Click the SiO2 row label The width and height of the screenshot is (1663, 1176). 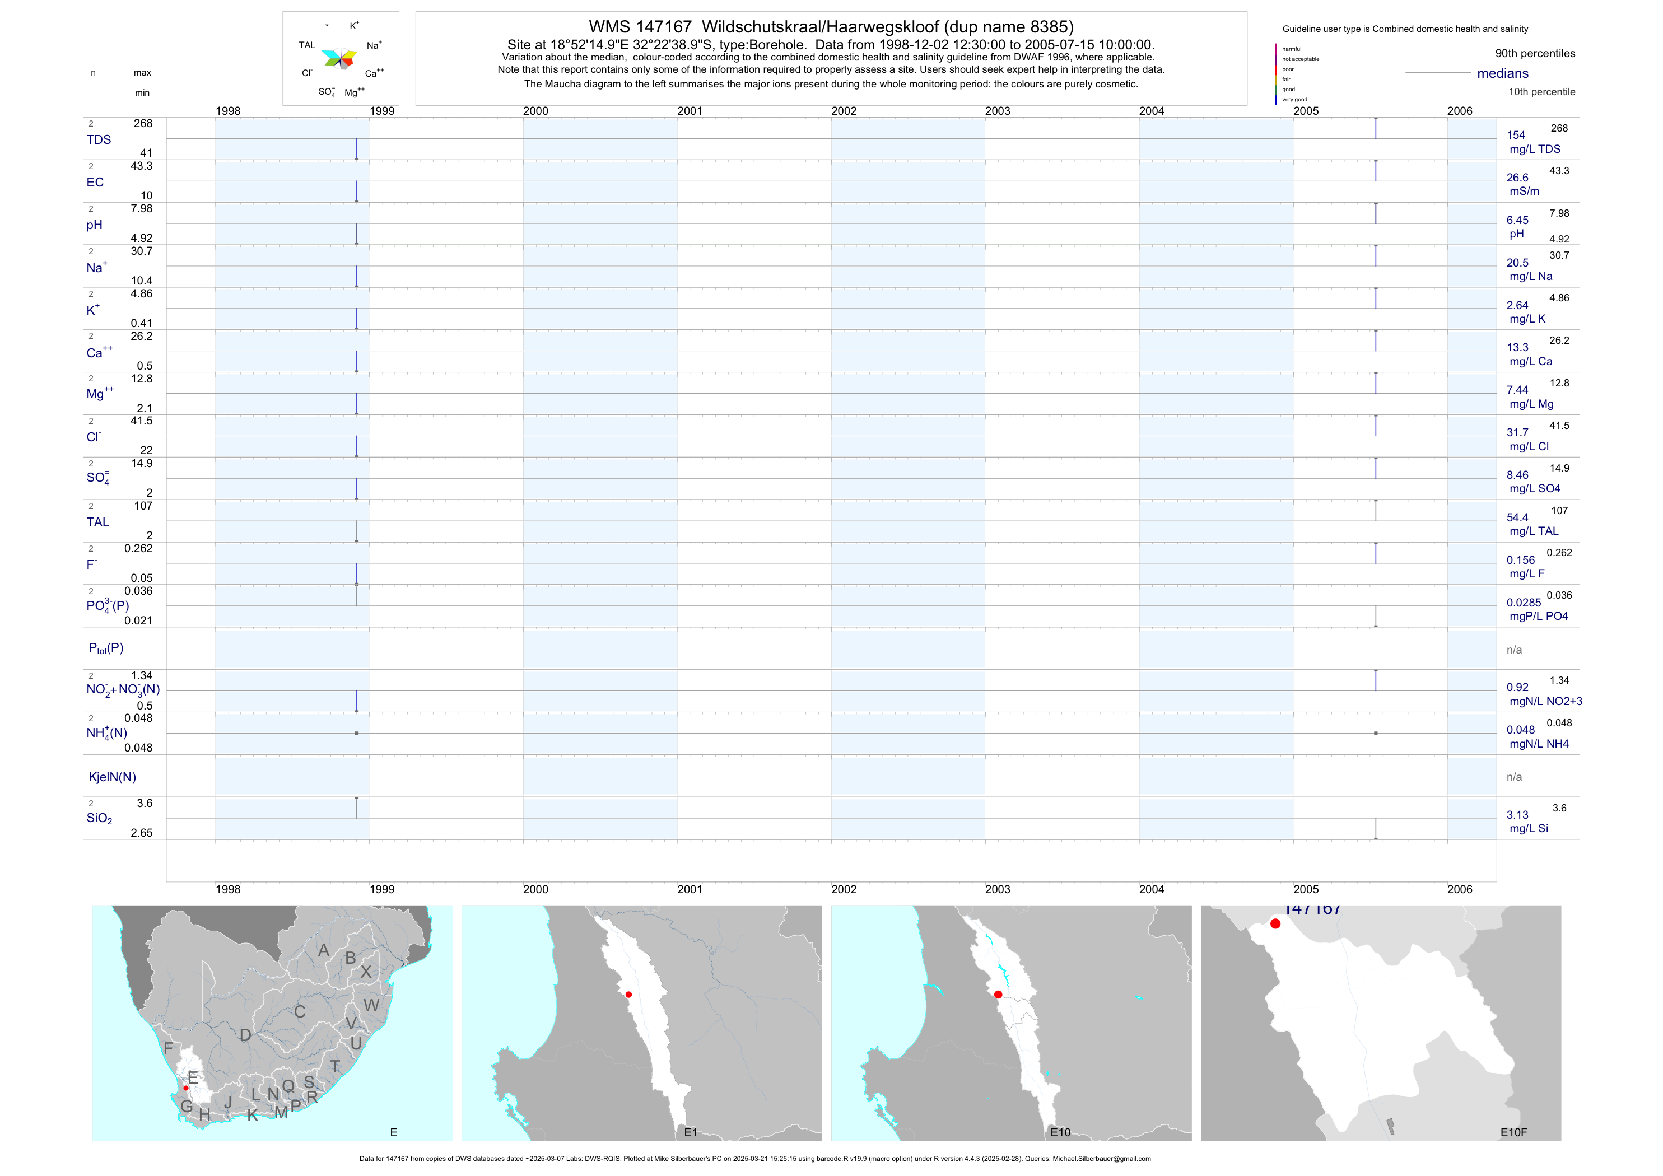[99, 818]
